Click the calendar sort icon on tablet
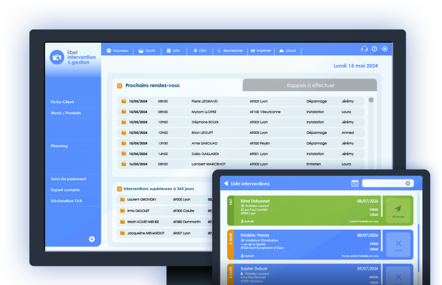Viewport: 442px width, 285px height. point(355,183)
